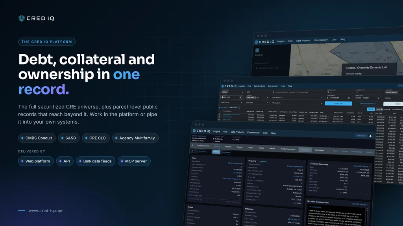
Task: Open Blog menu in map window
Action: pos(343,40)
